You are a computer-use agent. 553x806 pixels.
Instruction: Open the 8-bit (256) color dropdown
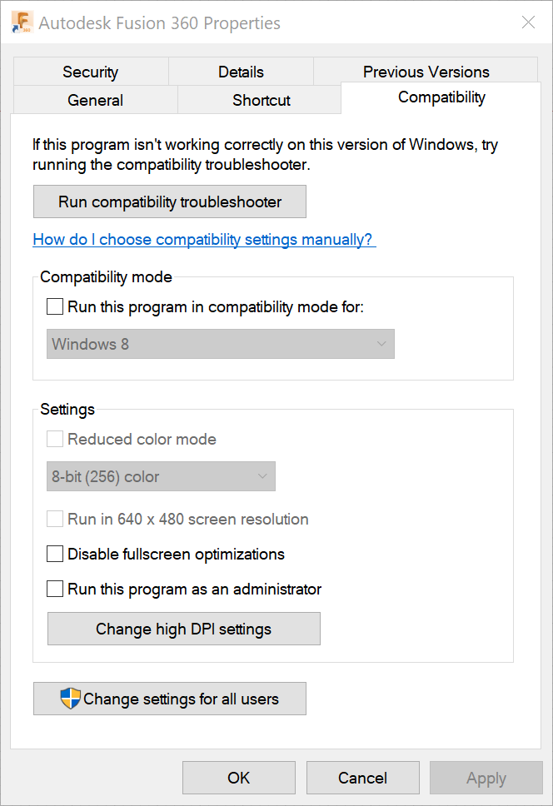click(x=161, y=476)
